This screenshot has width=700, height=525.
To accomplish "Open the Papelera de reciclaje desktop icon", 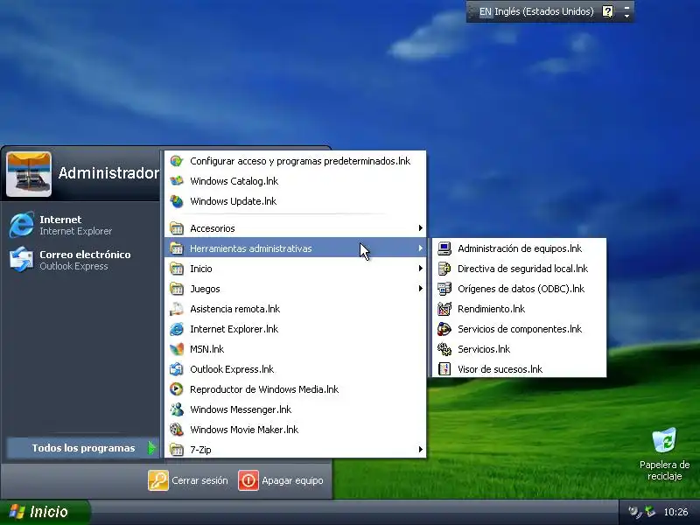I will point(664,441).
